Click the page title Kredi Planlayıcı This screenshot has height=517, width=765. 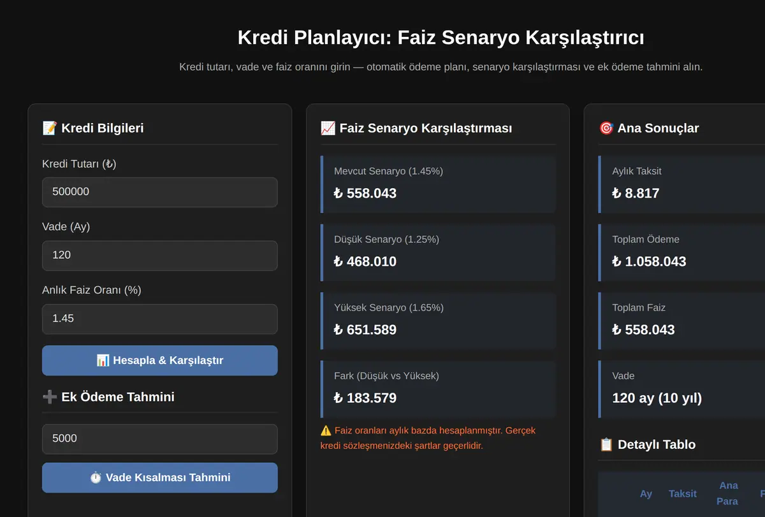coord(441,38)
